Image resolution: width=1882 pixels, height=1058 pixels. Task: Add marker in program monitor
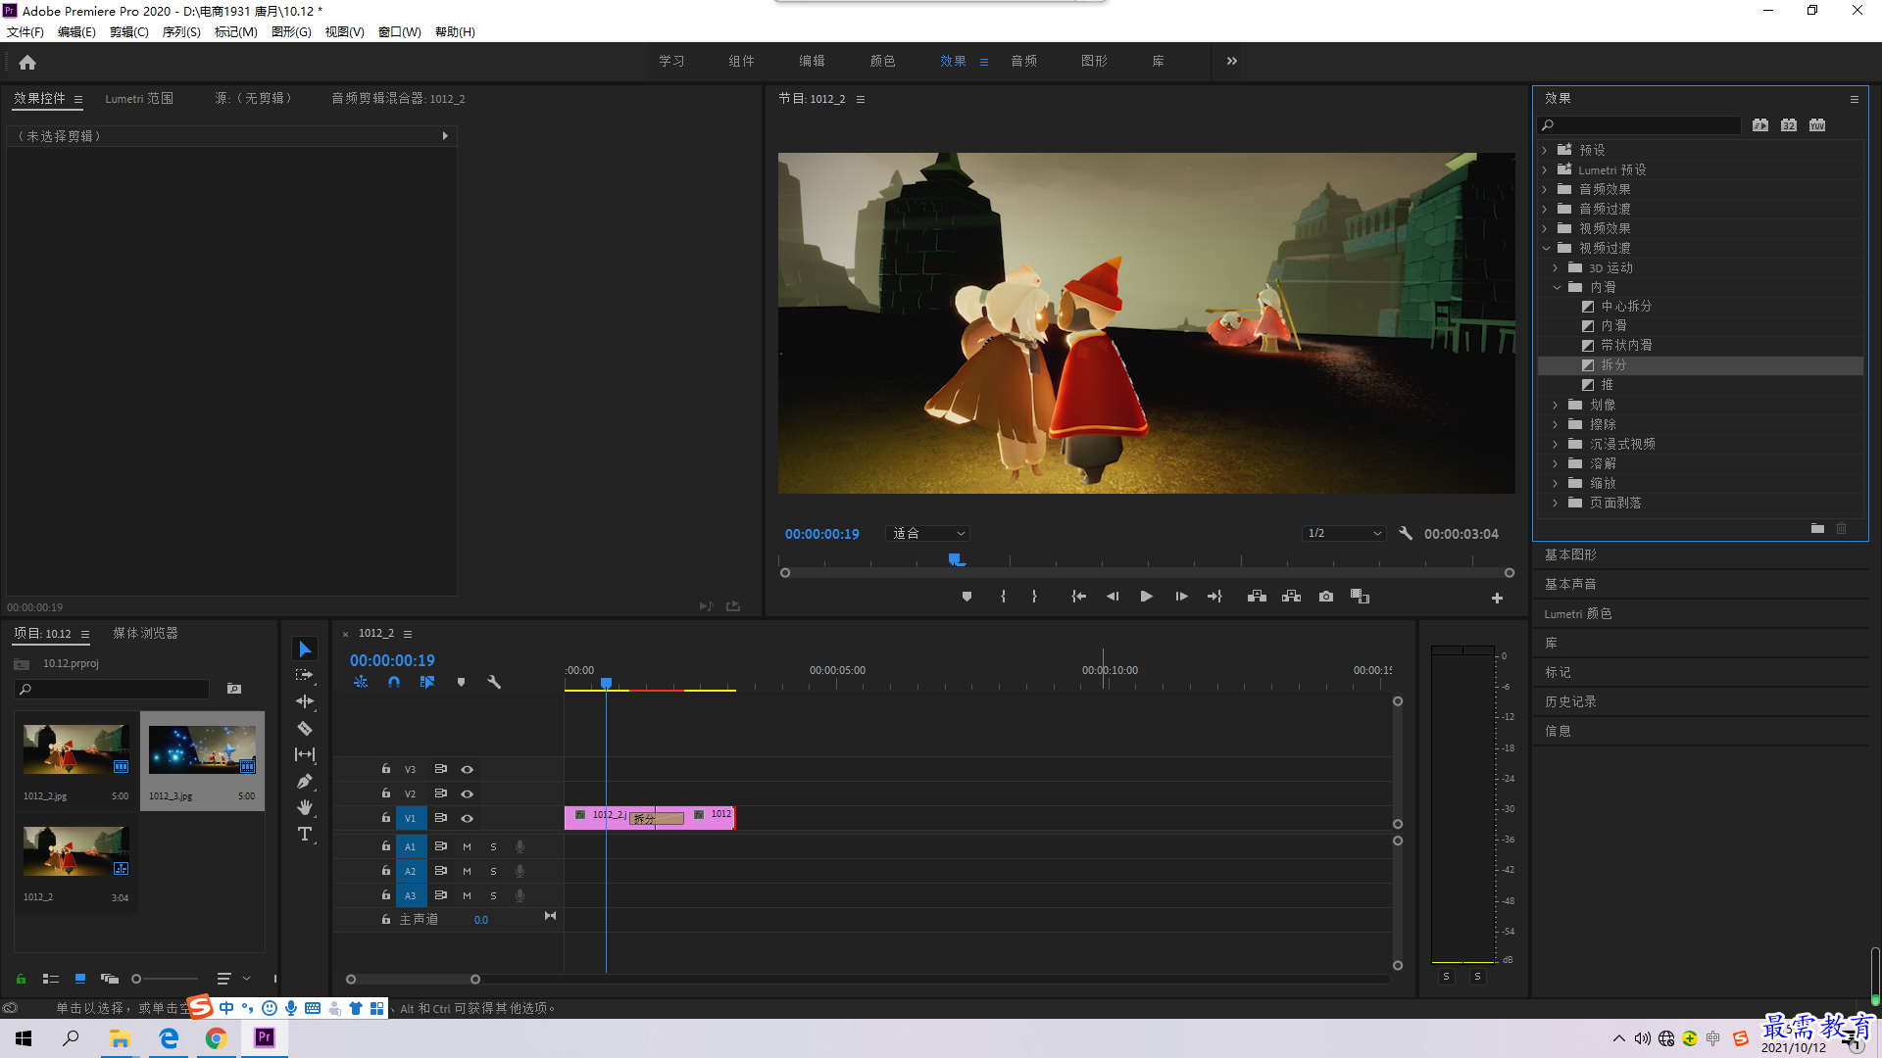pos(966,597)
